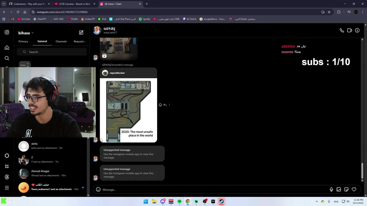Open Chrome tab search dropdown

(4, 4)
